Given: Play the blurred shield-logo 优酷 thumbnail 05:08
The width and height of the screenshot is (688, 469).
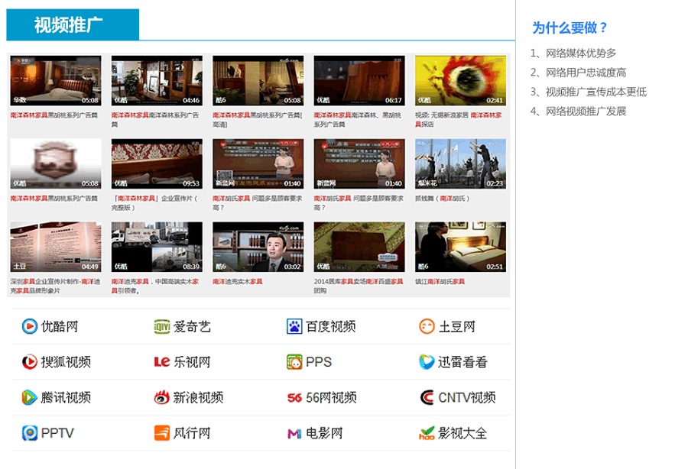Looking at the screenshot, I should 56,164.
